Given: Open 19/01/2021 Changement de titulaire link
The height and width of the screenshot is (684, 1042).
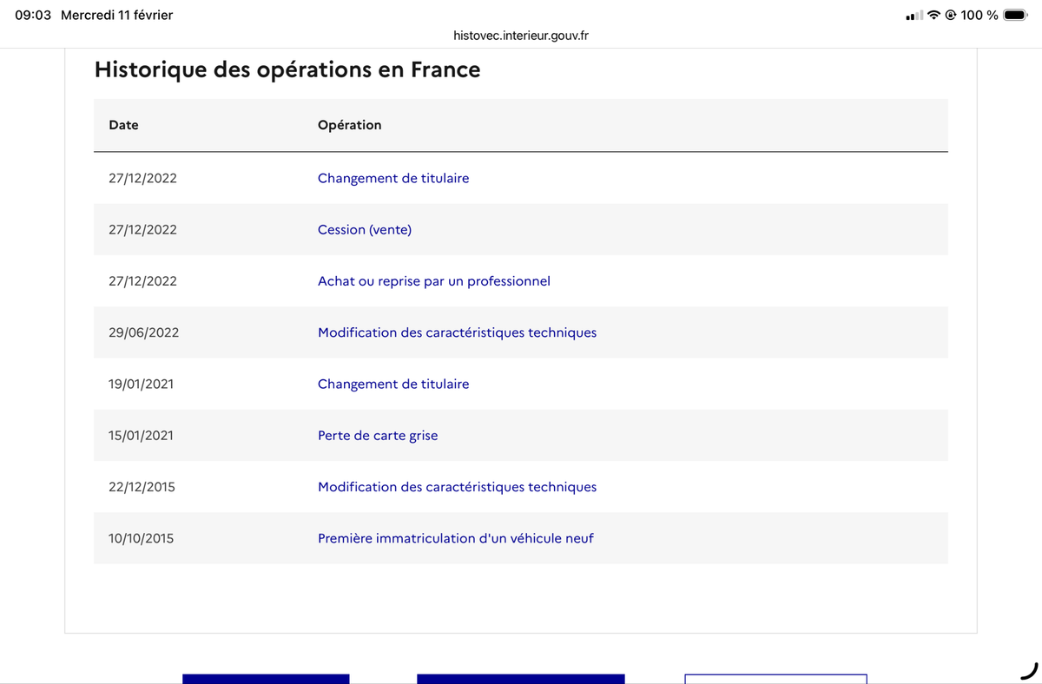Looking at the screenshot, I should coord(393,384).
